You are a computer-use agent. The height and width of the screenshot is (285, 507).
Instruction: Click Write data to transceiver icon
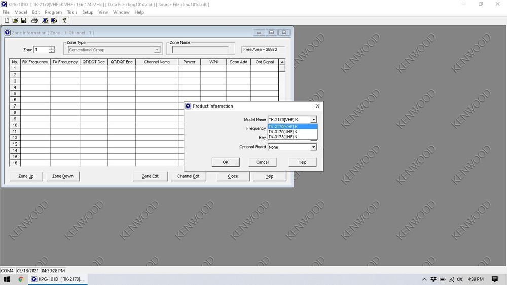54,20
